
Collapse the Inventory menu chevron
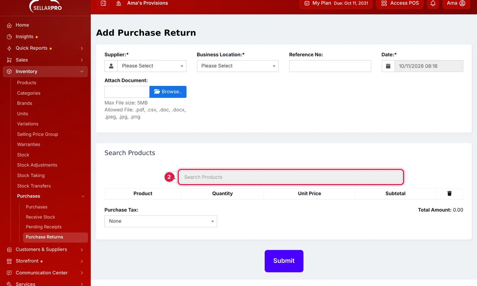point(82,71)
